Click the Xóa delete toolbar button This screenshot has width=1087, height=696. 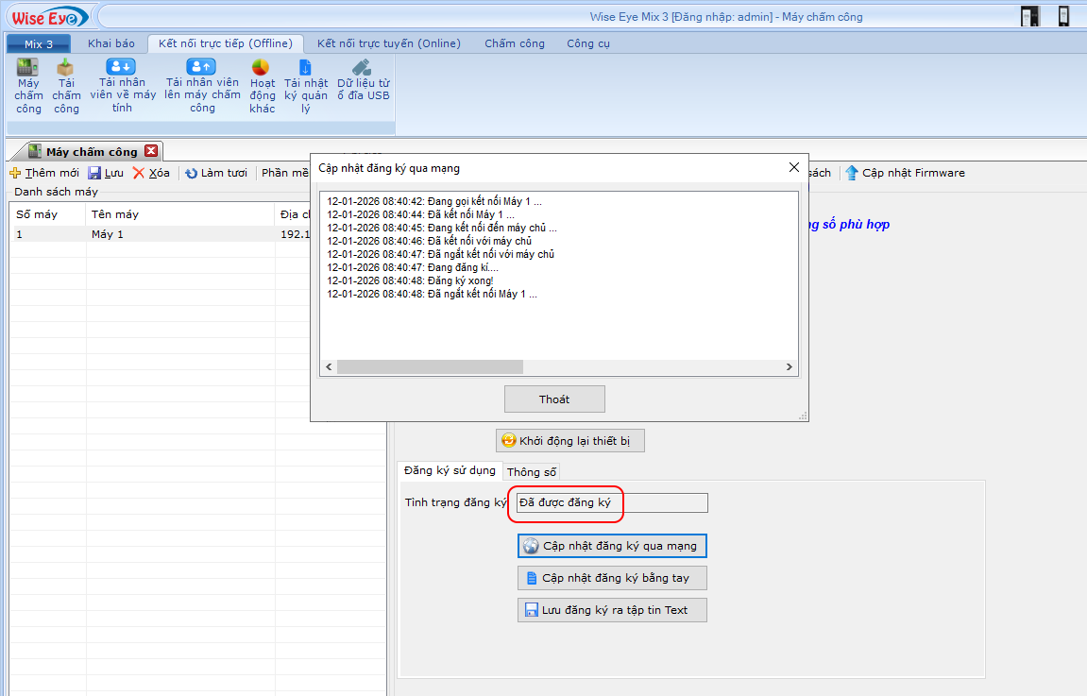tap(151, 173)
